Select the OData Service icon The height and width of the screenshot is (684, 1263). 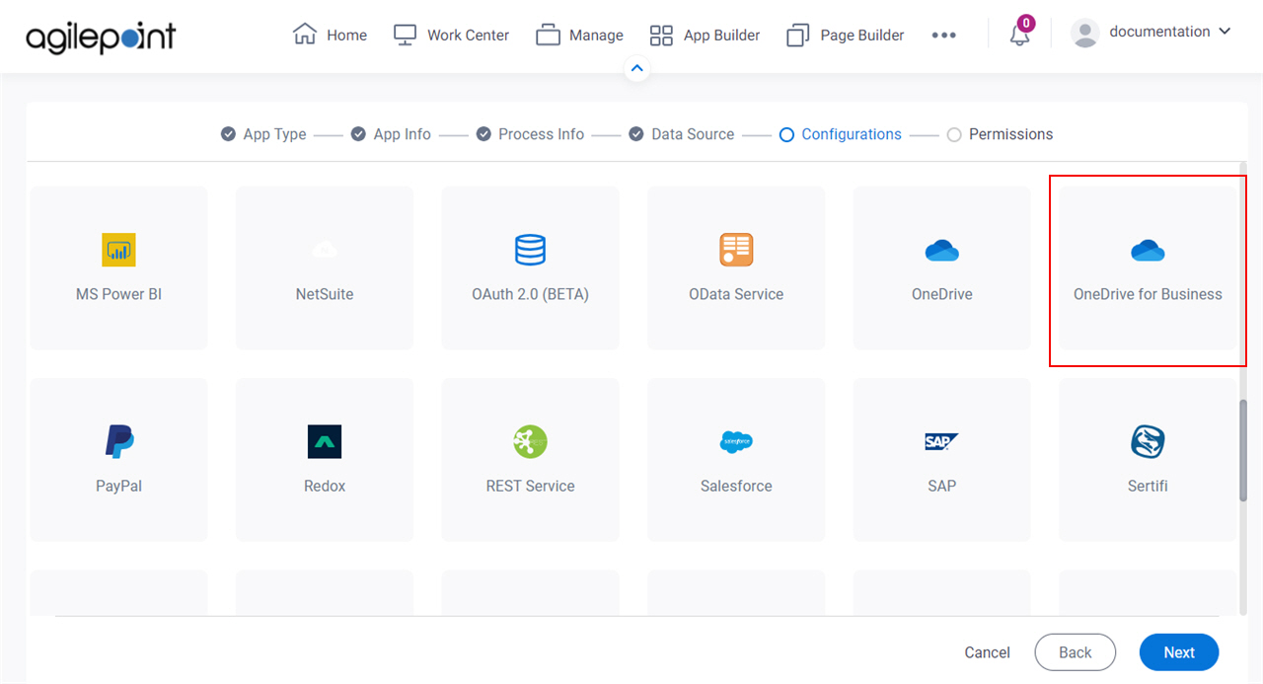point(736,250)
